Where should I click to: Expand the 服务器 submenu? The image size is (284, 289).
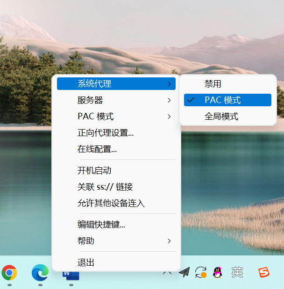(116, 100)
